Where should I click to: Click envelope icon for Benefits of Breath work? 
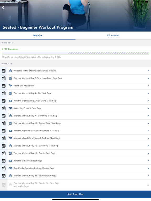[10, 131]
